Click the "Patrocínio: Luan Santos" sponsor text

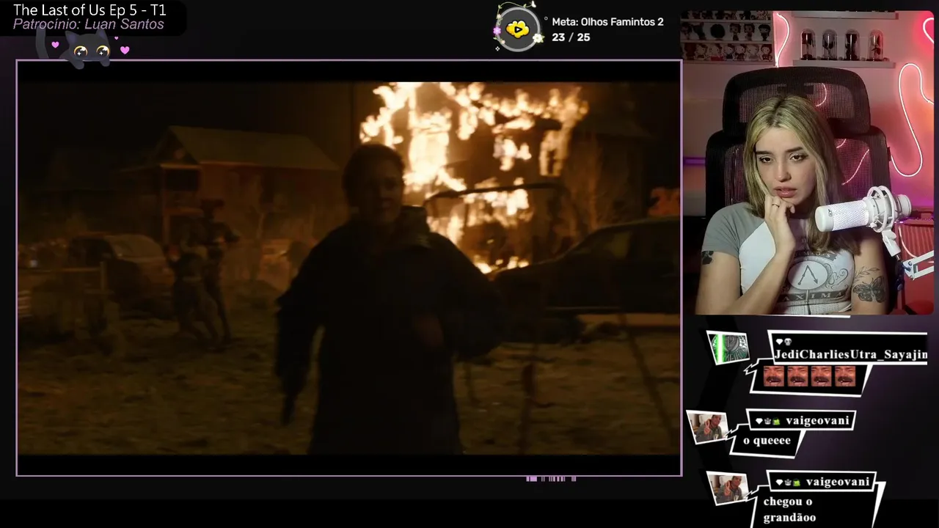[x=88, y=25]
